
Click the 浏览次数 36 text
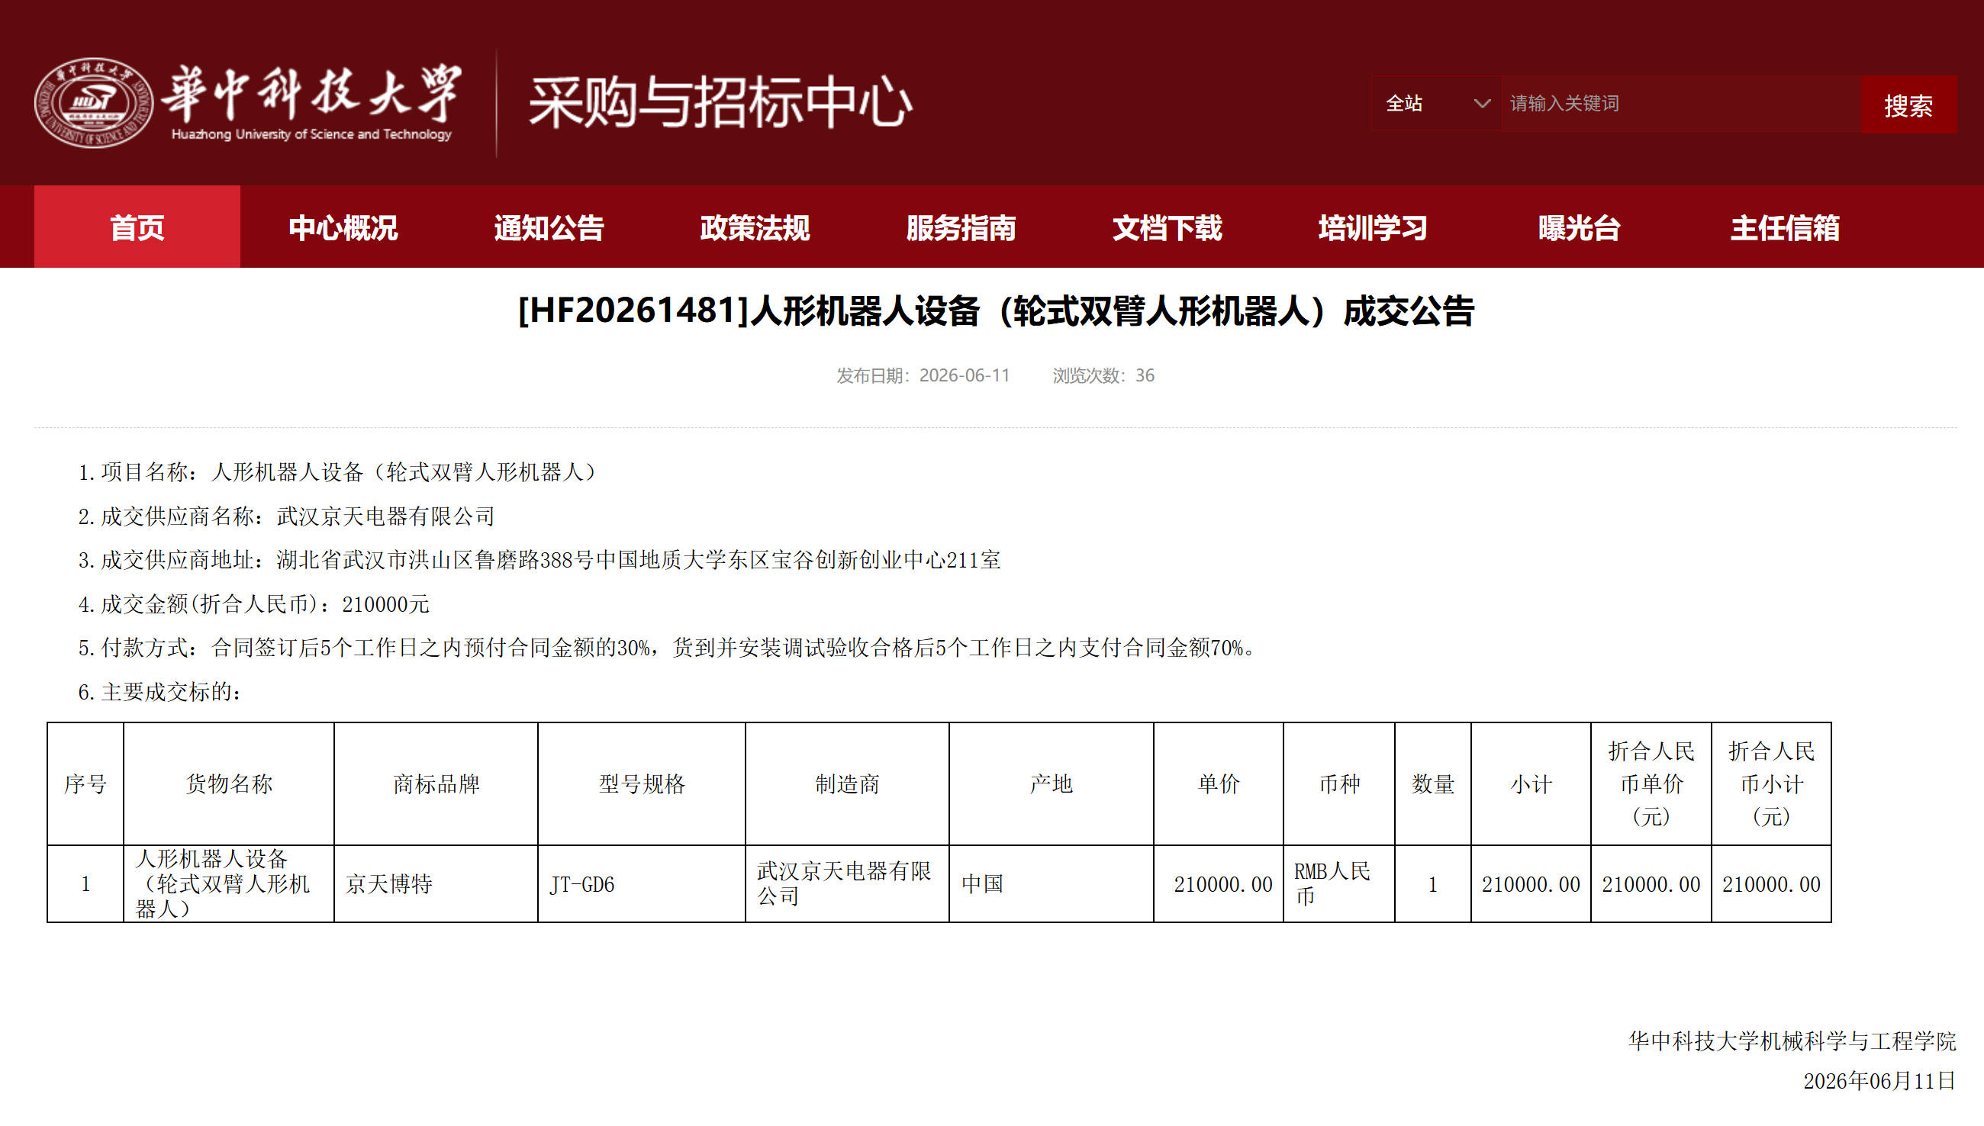[x=1103, y=376]
